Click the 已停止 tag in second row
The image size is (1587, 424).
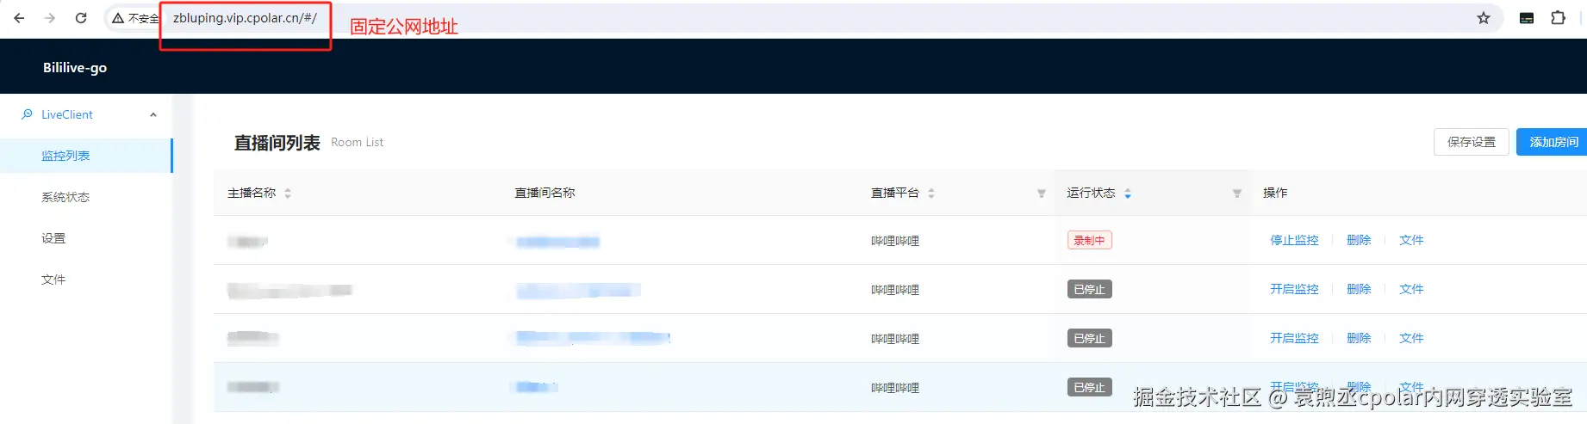pyautogui.click(x=1089, y=289)
